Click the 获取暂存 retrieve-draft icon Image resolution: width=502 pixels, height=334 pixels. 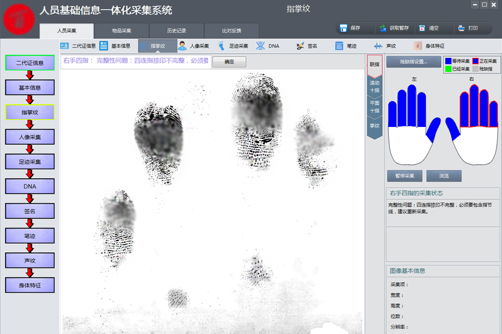tap(383, 28)
